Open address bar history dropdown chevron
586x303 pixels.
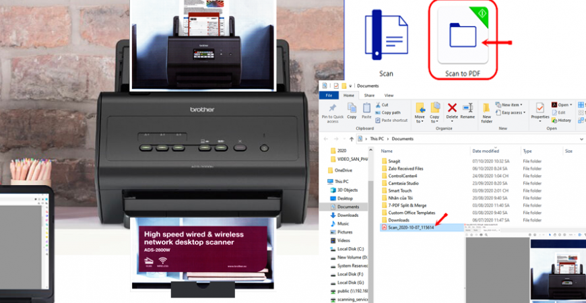[581, 139]
